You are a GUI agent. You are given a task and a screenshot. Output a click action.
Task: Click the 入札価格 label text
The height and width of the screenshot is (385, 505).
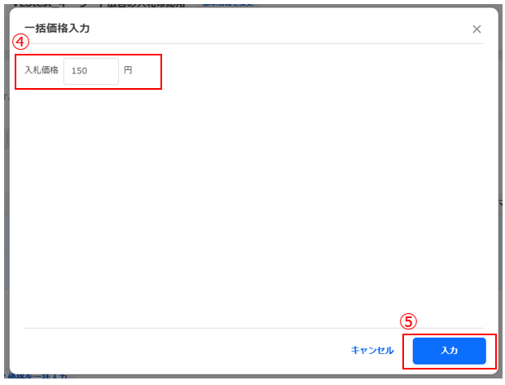42,70
